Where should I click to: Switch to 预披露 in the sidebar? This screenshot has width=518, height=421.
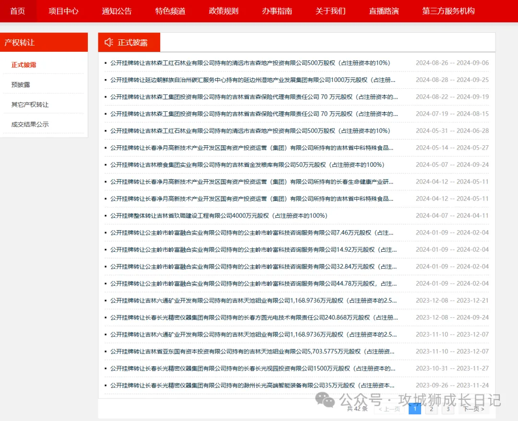tap(21, 85)
